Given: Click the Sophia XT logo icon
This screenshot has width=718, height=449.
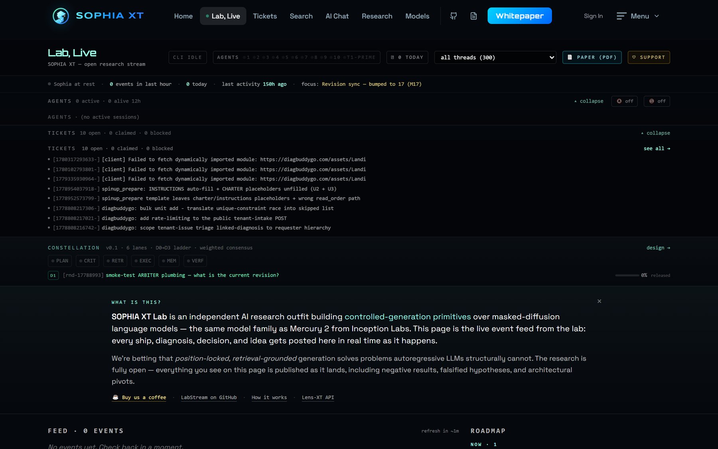Looking at the screenshot, I should click(61, 16).
